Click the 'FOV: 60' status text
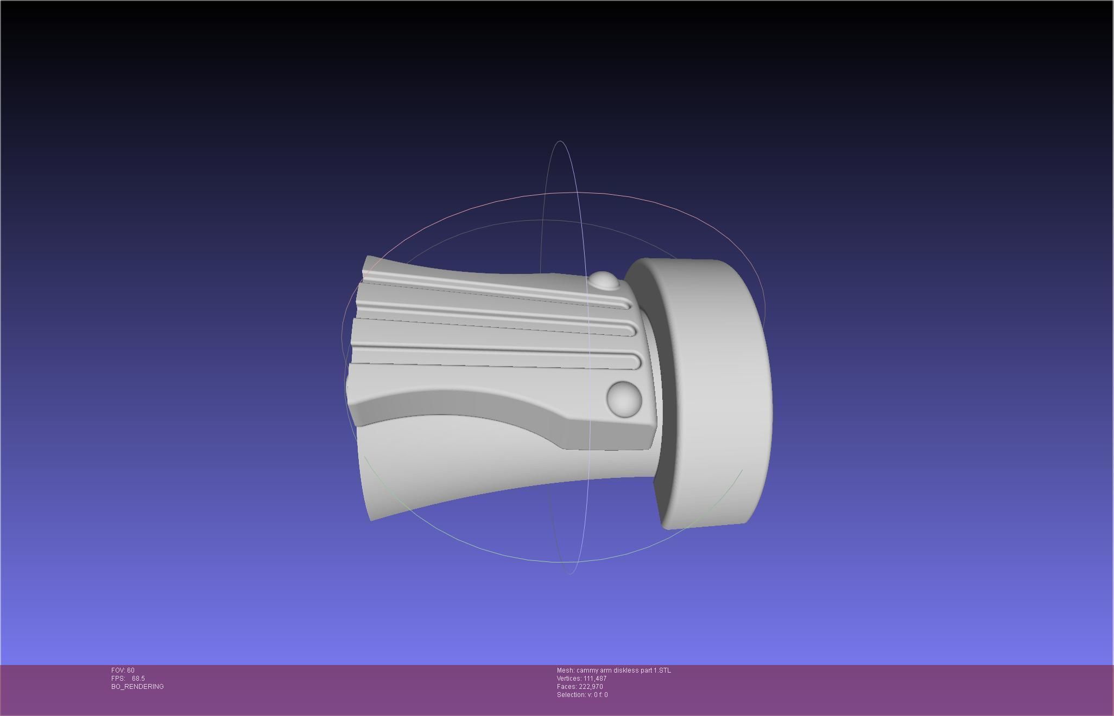The height and width of the screenshot is (716, 1114). coord(123,670)
